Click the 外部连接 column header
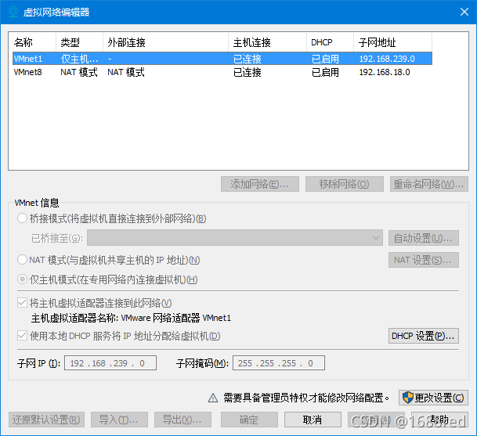Viewport: 477px width, 436px height. tap(165, 42)
